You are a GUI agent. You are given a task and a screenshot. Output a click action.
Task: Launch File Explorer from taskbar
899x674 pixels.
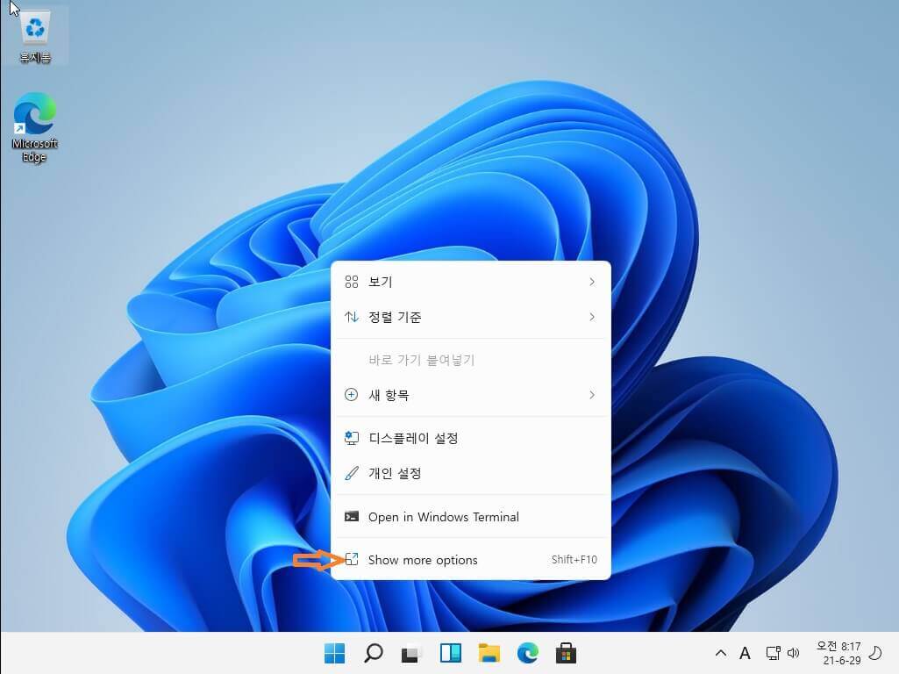click(x=489, y=653)
